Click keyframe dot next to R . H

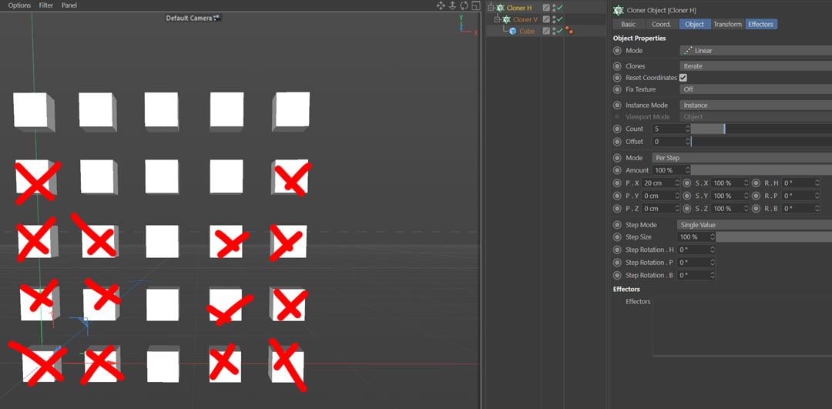[757, 183]
